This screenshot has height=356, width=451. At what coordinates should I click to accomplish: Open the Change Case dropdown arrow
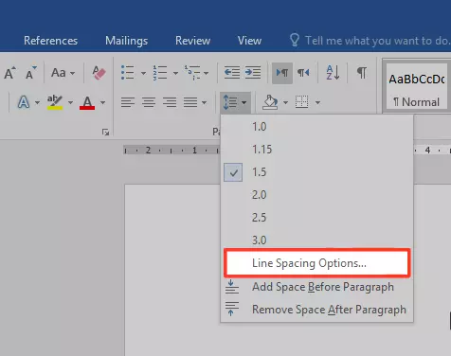tap(72, 73)
